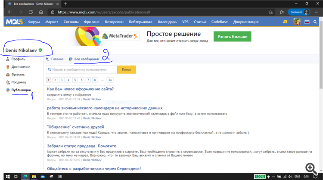Open the CodeBase menu item
323x180 pixels.
(219, 22)
